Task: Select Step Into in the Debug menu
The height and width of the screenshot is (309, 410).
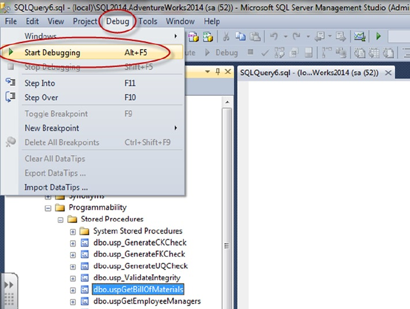Action: 93,83
